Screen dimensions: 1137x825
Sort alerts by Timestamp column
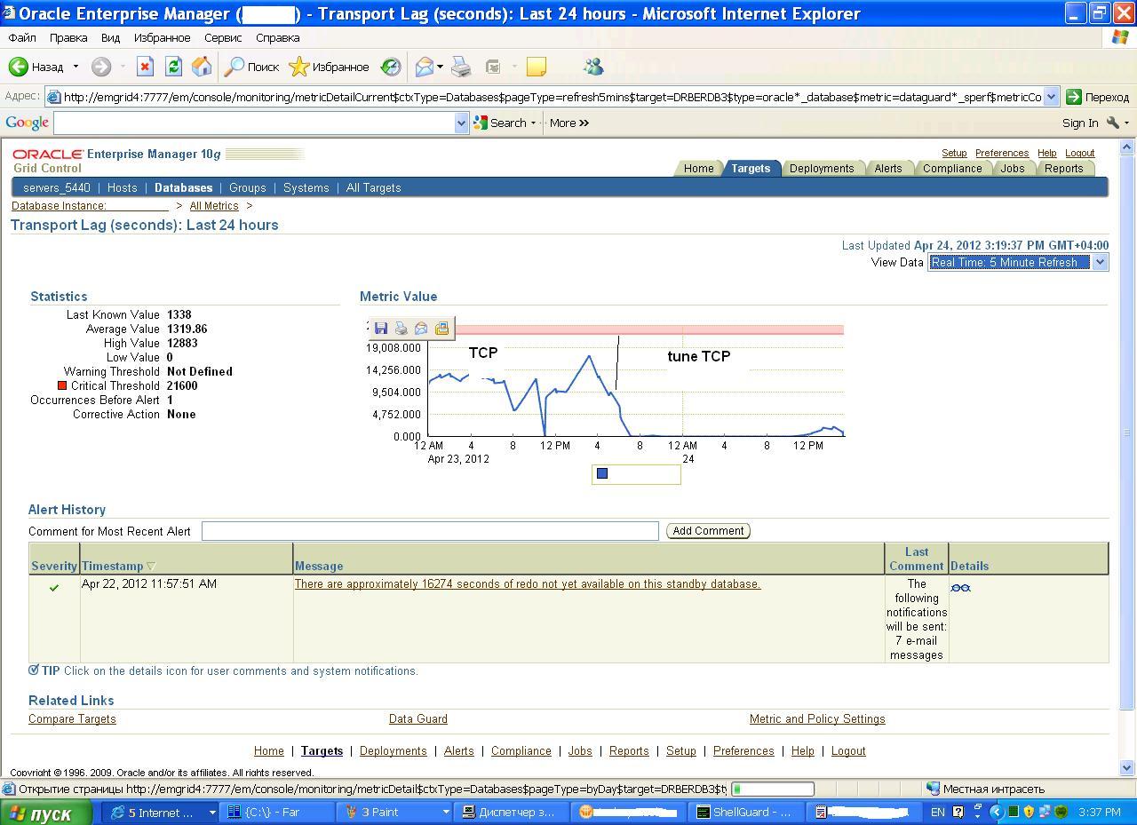pyautogui.click(x=118, y=566)
